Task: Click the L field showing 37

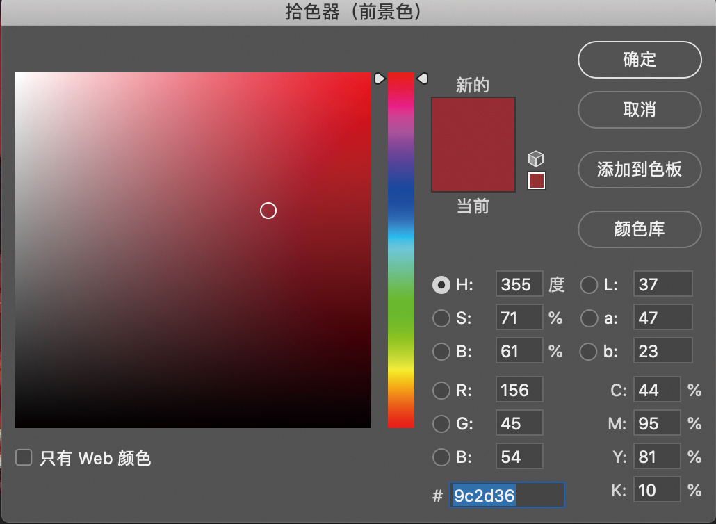Action: 663,284
